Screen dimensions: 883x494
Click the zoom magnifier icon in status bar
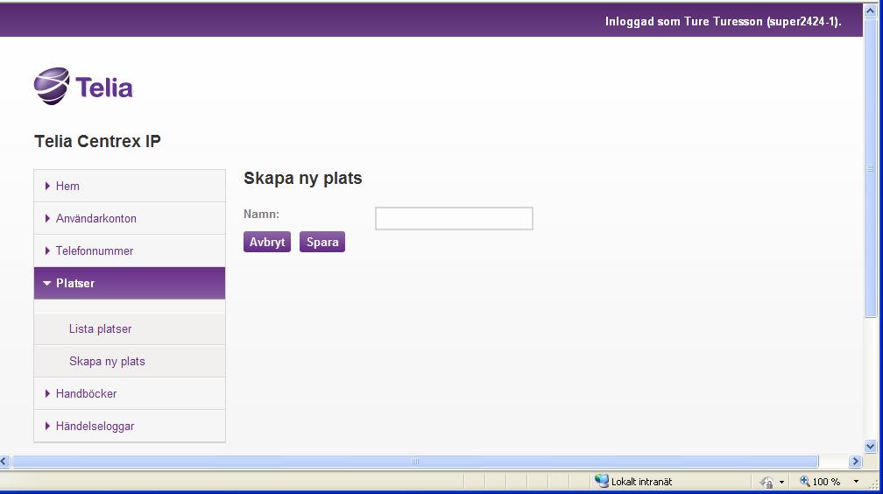[x=805, y=481]
